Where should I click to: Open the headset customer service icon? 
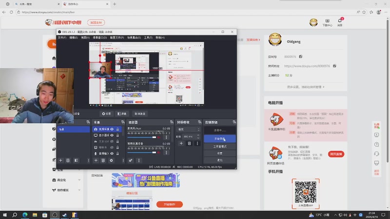[x=376, y=154]
